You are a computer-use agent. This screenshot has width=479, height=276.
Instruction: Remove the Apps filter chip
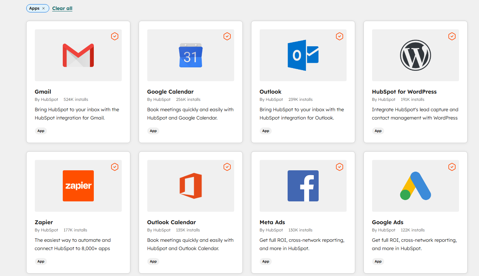click(x=43, y=8)
